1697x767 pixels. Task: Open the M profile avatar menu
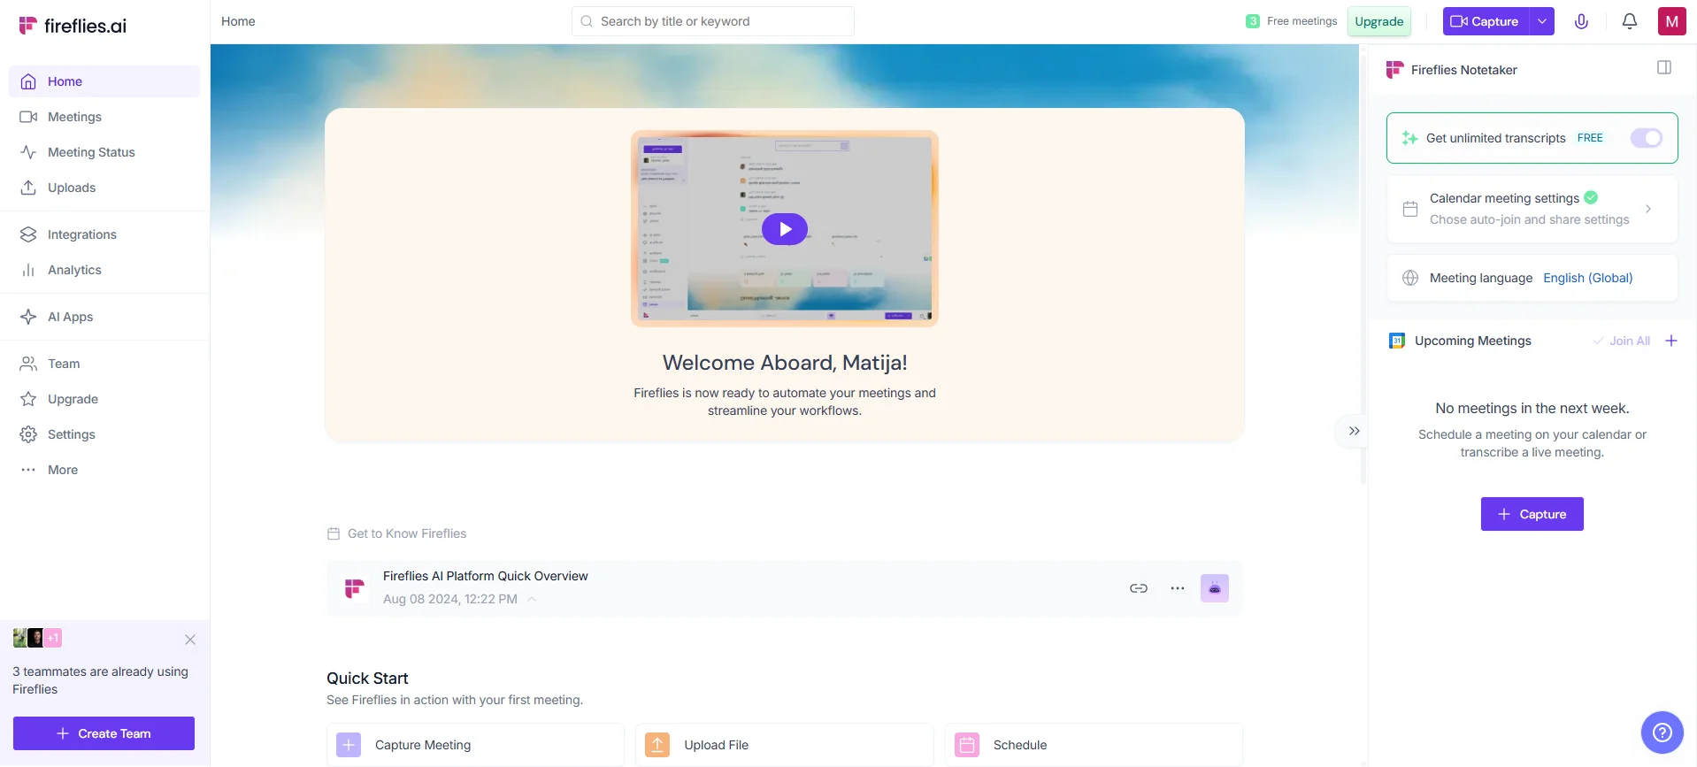(x=1671, y=21)
